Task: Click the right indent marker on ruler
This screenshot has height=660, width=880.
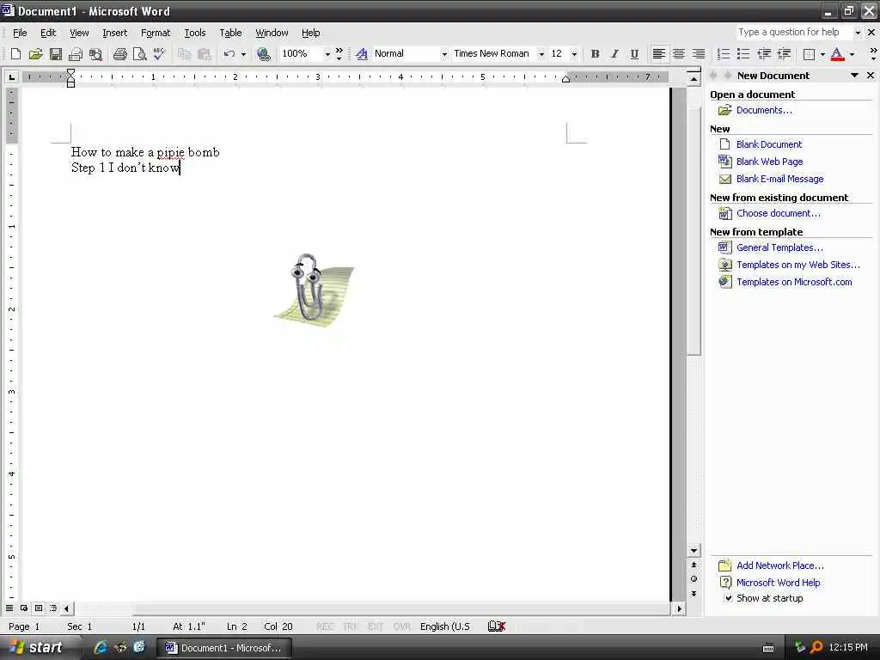Action: tap(565, 79)
